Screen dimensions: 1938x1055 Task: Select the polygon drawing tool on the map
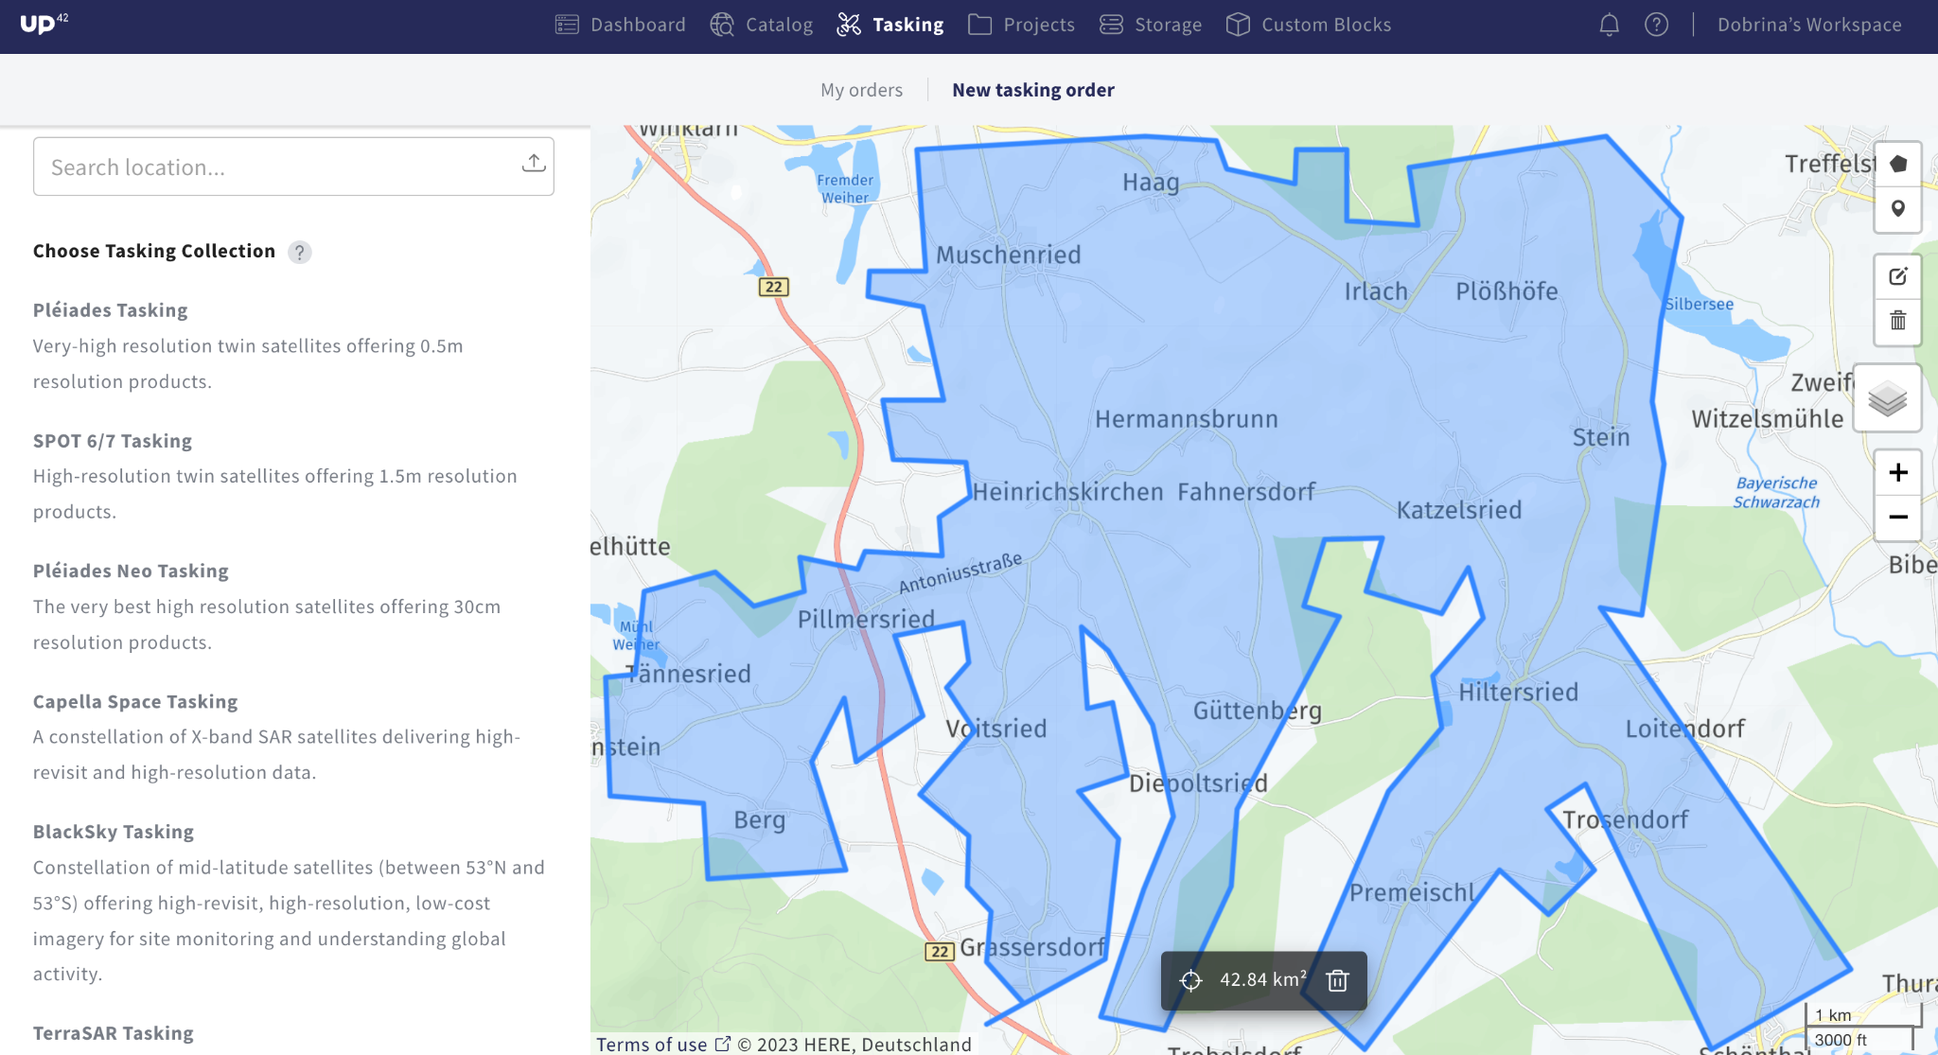click(x=1898, y=163)
